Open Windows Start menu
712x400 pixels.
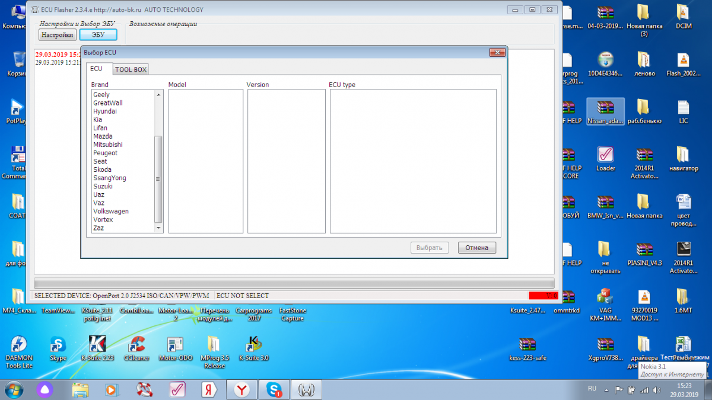(15, 389)
